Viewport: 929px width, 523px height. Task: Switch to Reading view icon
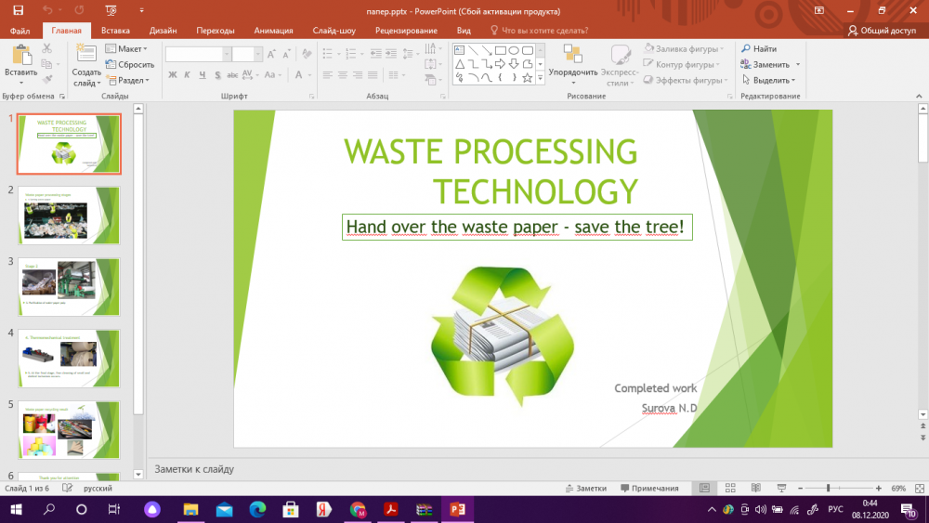click(x=756, y=488)
